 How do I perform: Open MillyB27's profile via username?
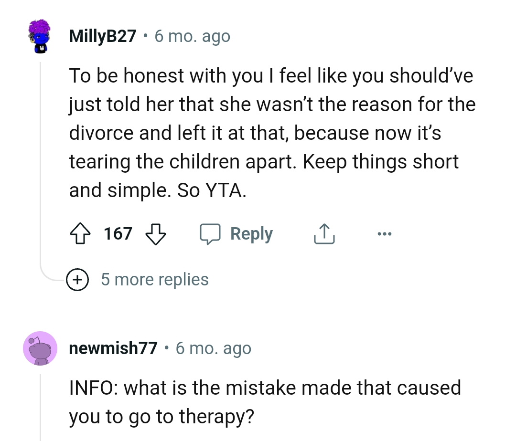(102, 36)
